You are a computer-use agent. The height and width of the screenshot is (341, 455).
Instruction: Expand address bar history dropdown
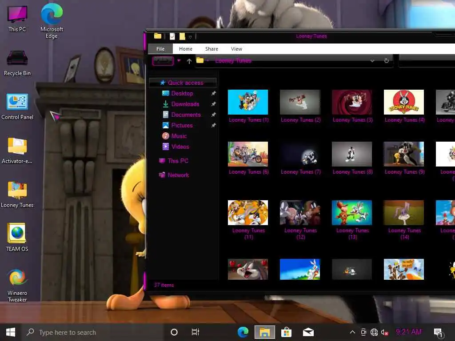point(372,61)
